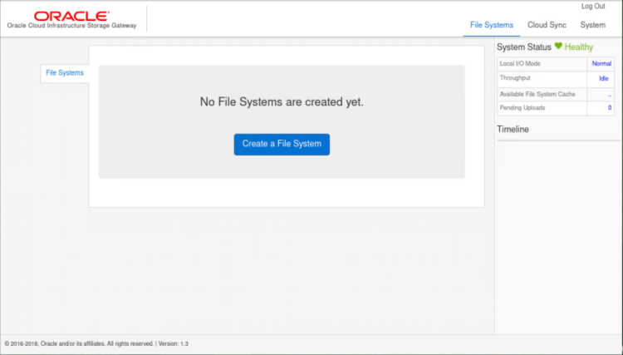Screen dimensions: 623x355
Task: Click the Oracle copyright footer text
Action: [x=96, y=343]
